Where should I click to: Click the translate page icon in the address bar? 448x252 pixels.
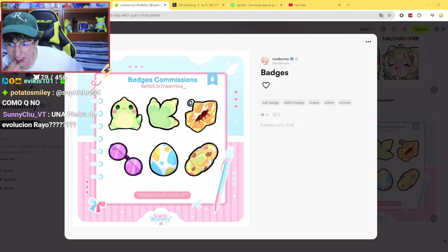(x=381, y=15)
